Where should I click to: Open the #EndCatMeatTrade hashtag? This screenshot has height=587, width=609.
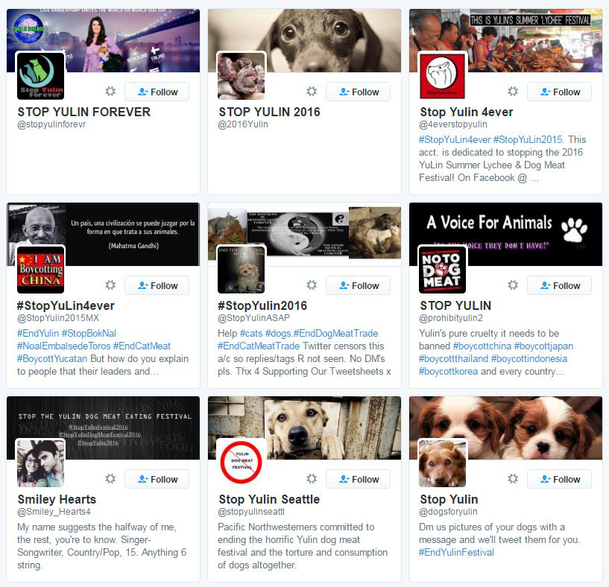coord(259,346)
